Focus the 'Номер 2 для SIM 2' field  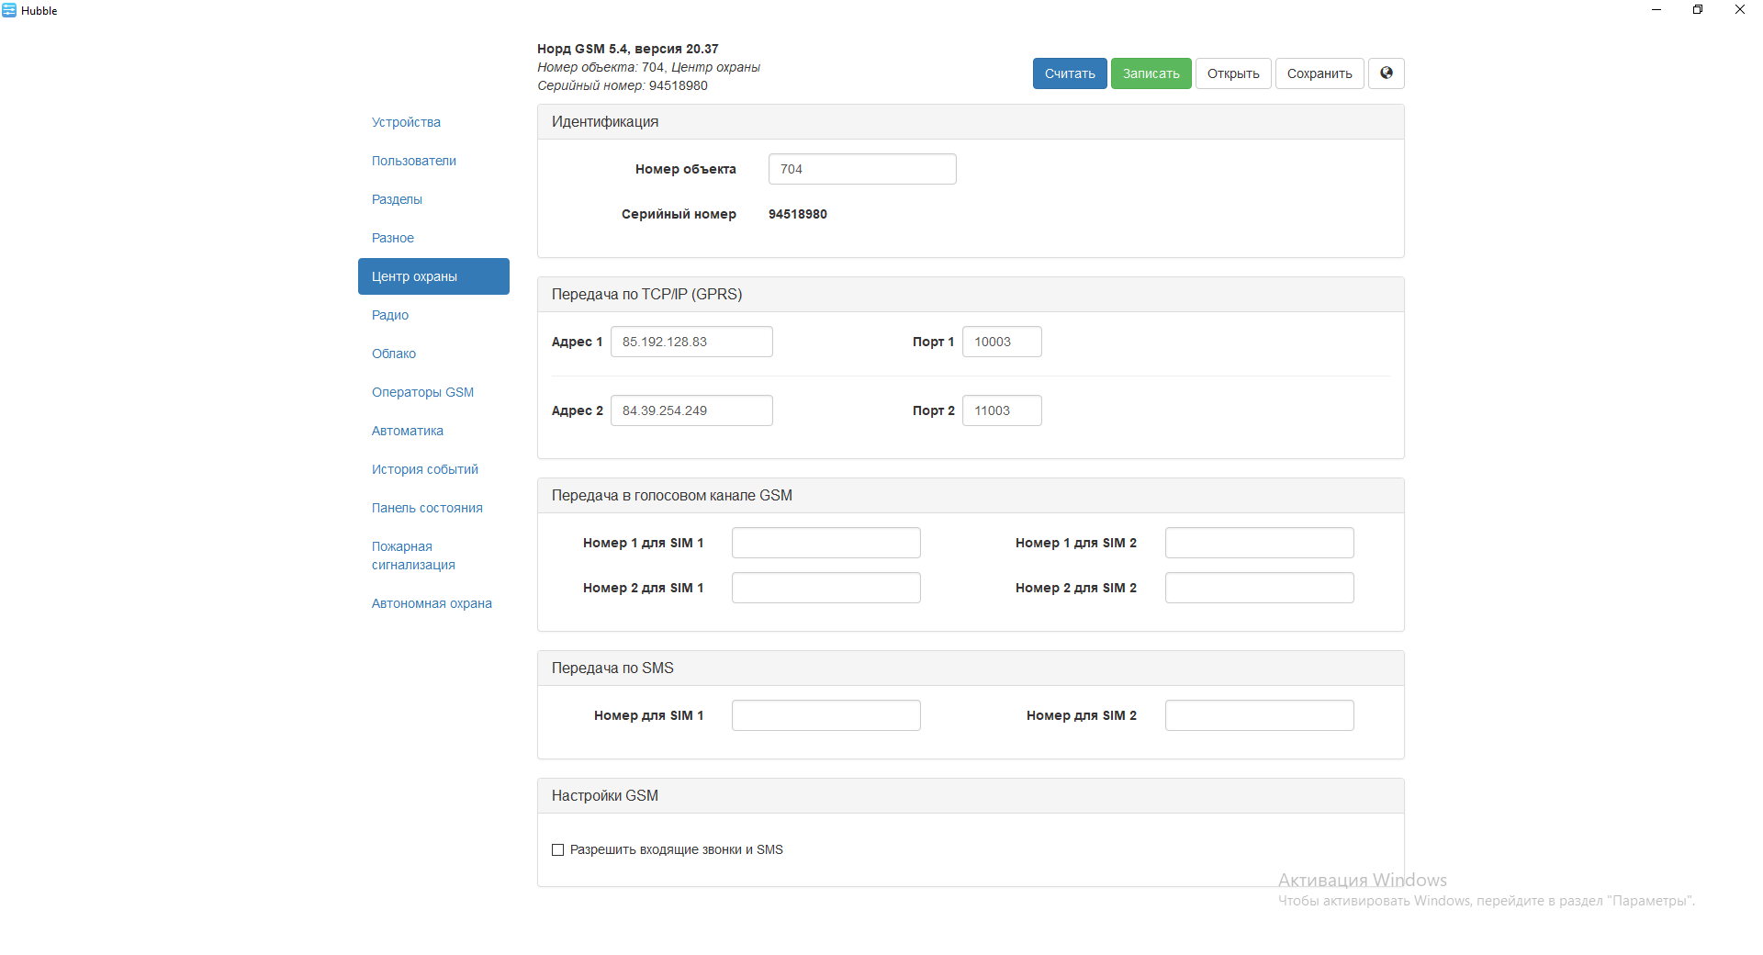1260,588
